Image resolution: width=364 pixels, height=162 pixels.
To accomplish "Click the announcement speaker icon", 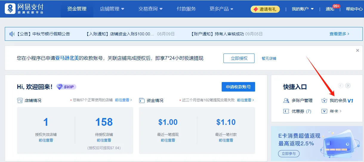I will [x=12, y=34].
